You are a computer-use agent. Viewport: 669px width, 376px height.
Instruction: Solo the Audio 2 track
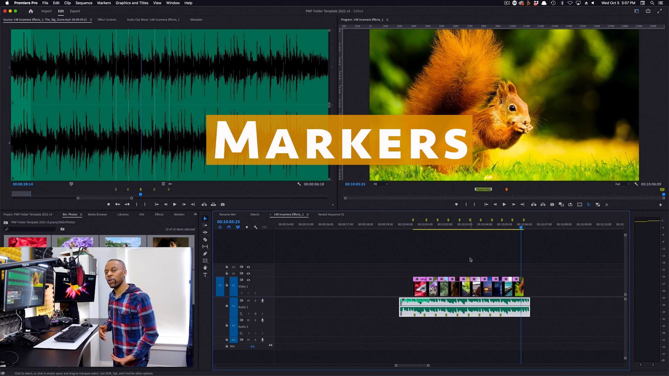[255, 320]
